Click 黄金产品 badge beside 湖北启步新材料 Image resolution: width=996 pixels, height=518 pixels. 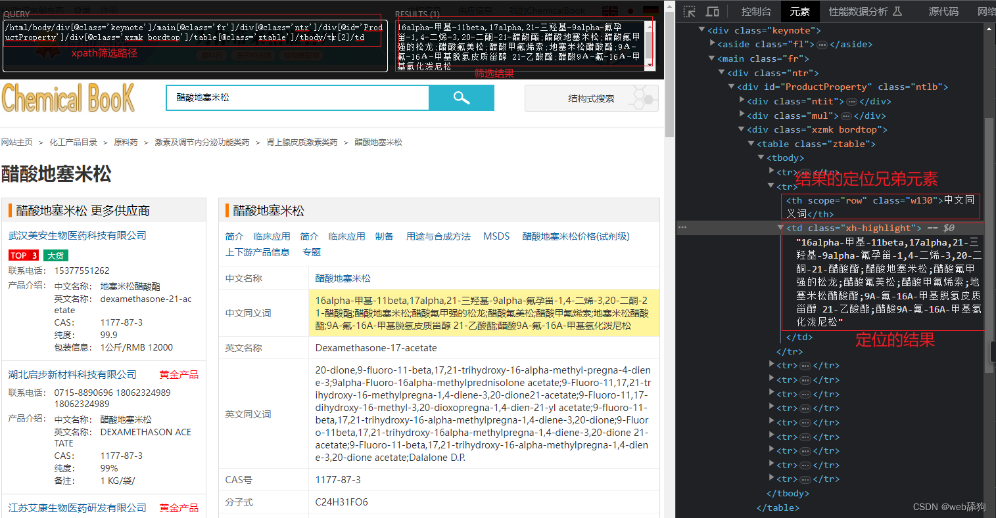click(x=179, y=375)
